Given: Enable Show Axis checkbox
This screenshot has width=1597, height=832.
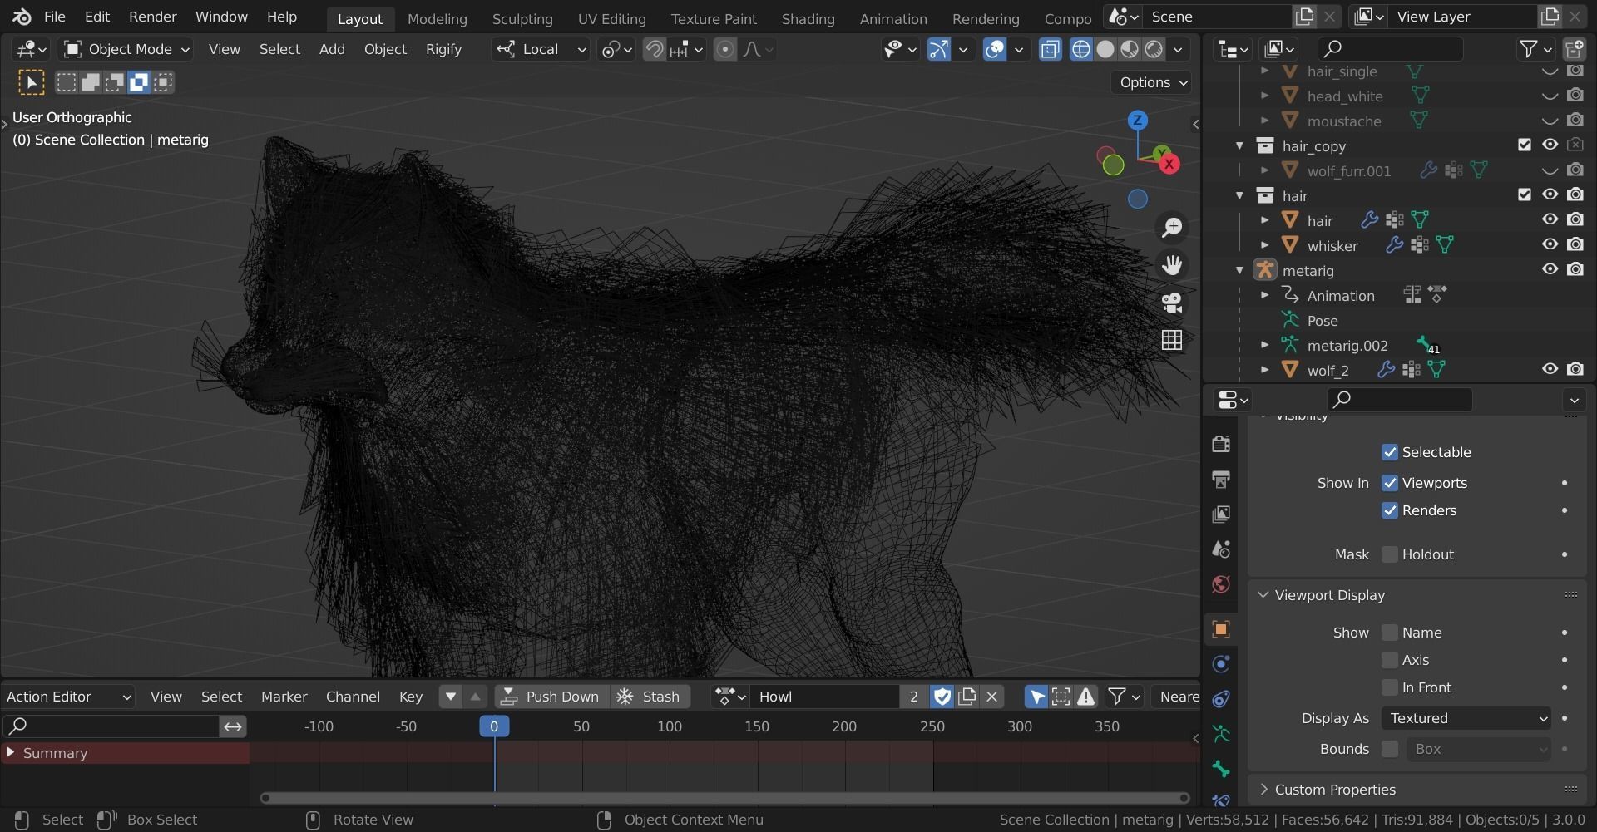Looking at the screenshot, I should click(1390, 660).
